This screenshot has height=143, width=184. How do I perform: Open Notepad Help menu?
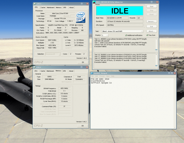click(x=113, y=76)
